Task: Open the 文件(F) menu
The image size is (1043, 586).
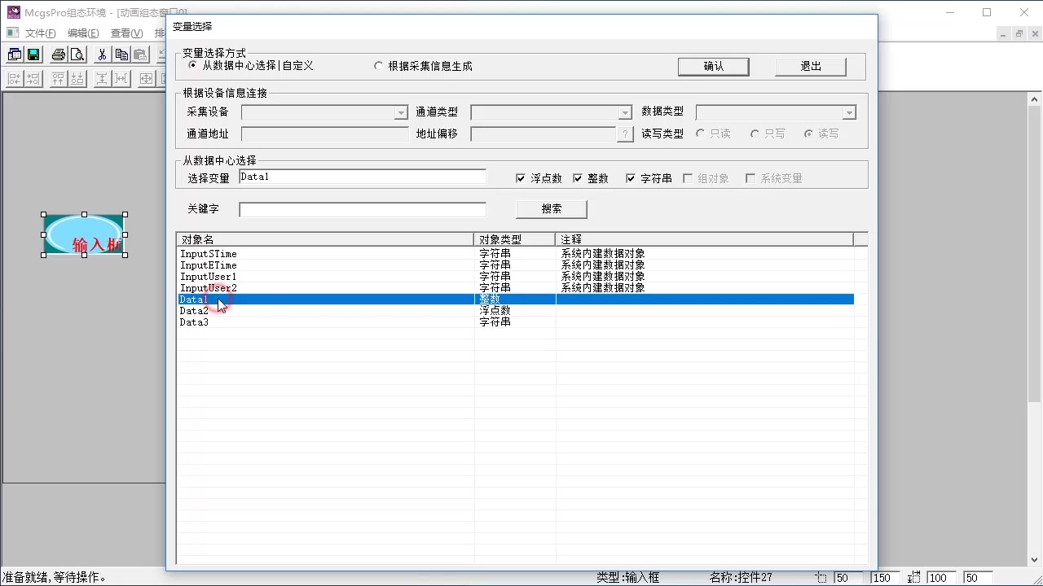Action: pyautogui.click(x=40, y=33)
